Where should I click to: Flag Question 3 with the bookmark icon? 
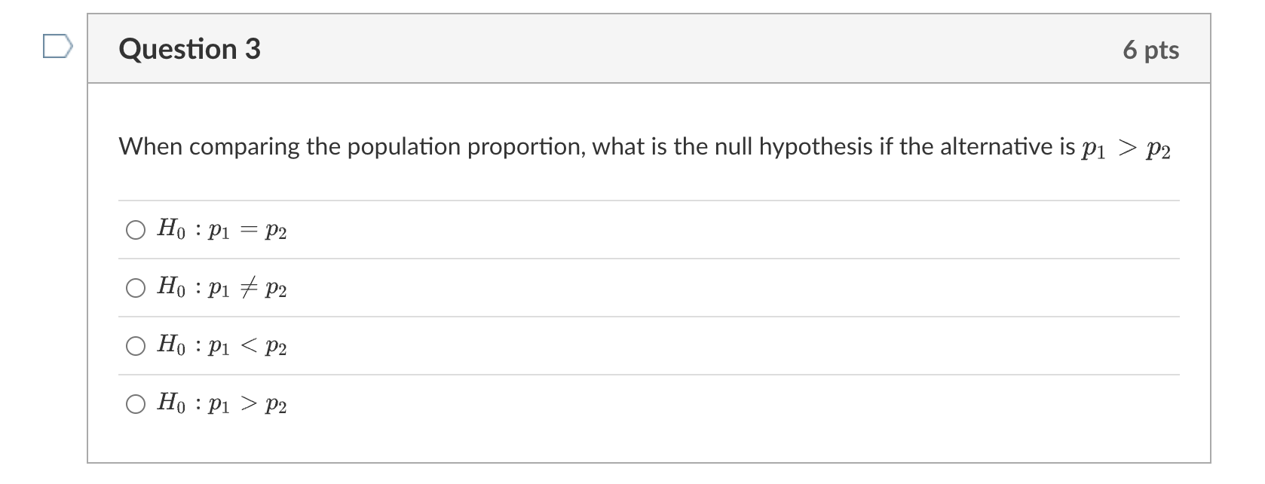pos(57,47)
